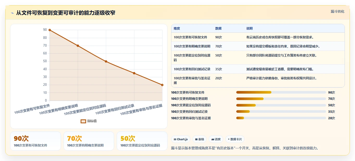Click the 20次 value in the table
Image resolution: width=355 pixels, height=161 pixels.
pyautogui.click(x=219, y=78)
